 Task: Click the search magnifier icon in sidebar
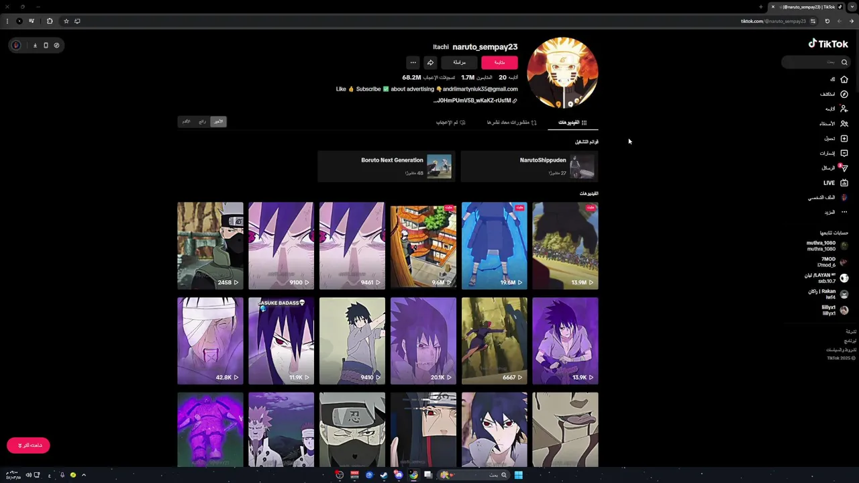844,62
